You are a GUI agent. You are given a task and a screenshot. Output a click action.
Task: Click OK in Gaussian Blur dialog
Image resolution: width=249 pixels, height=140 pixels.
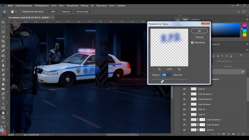(x=199, y=31)
